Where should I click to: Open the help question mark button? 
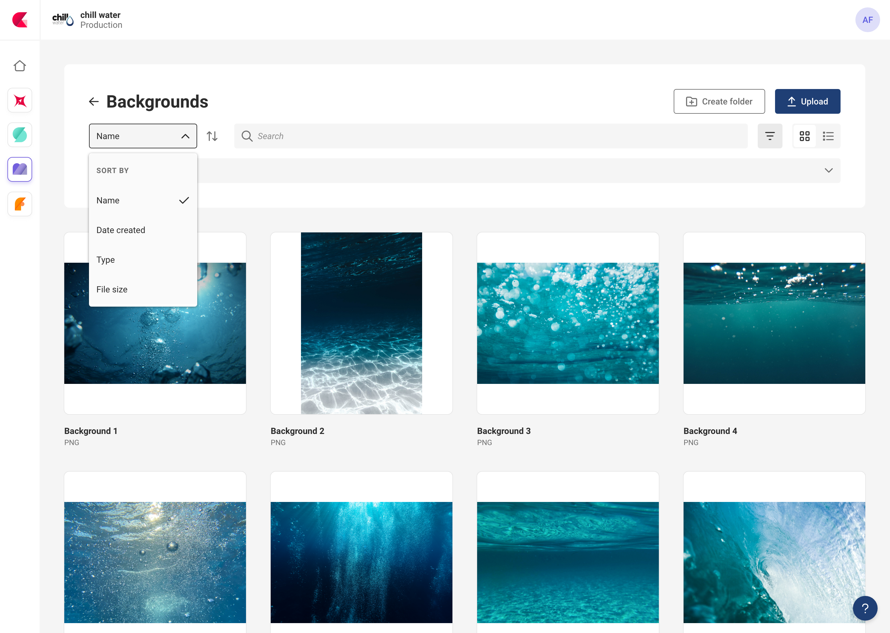865,608
